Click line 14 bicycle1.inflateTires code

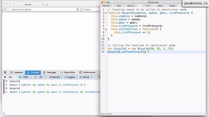click(x=127, y=52)
